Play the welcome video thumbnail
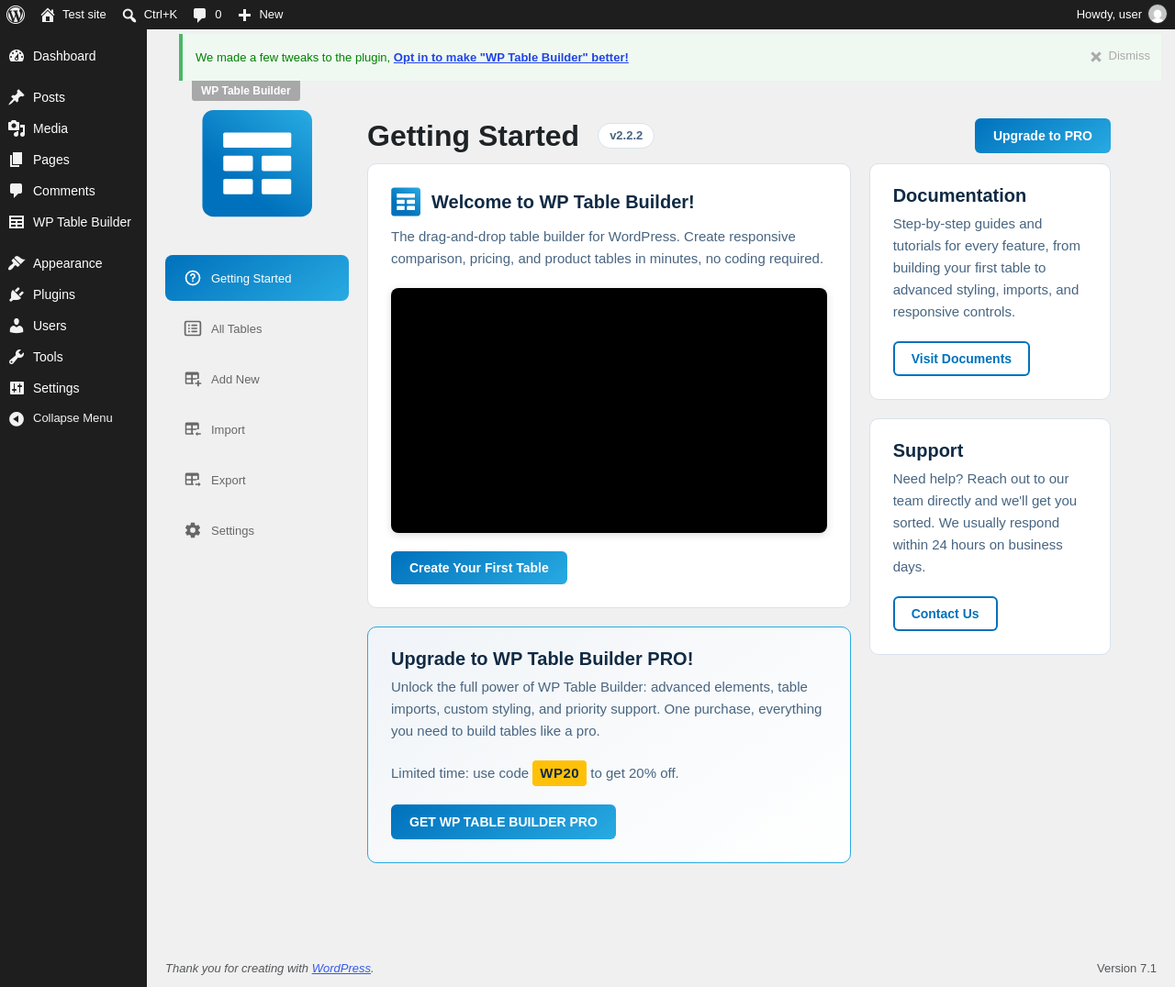The height and width of the screenshot is (987, 1175). pyautogui.click(x=609, y=410)
